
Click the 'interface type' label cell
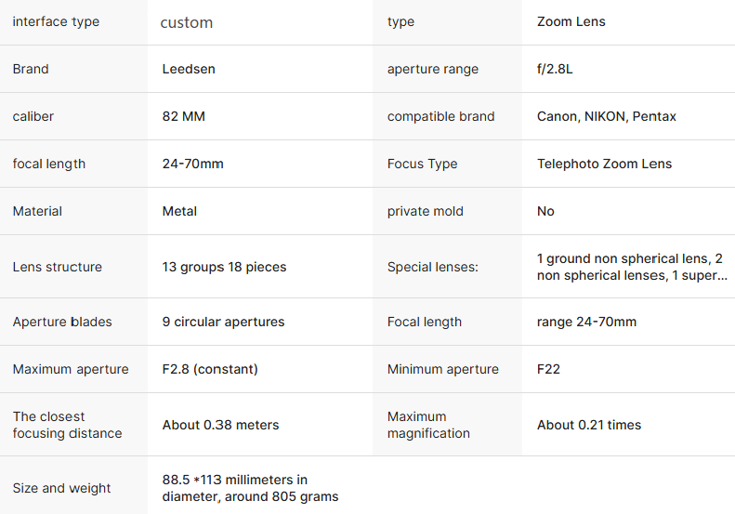click(56, 21)
